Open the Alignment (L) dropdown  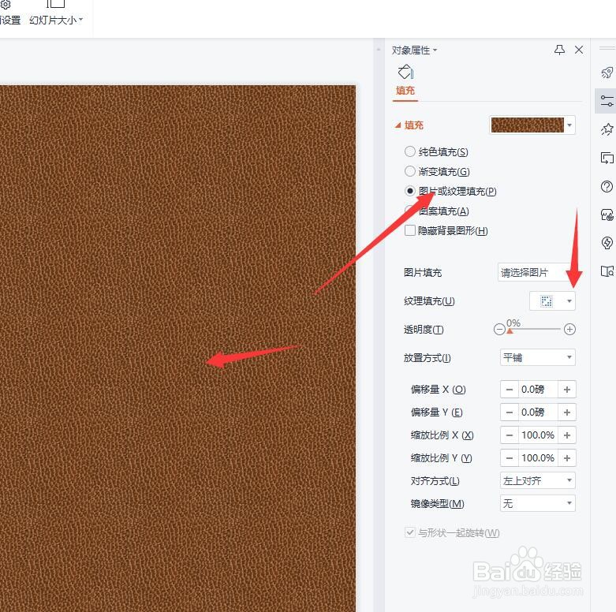click(537, 480)
